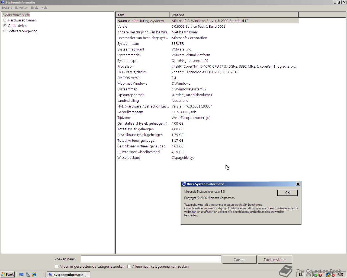Image resolution: width=347 pixels, height=278 pixels.
Task: Select the Beschikbaar virtueel geheugen row
Action: click(x=207, y=146)
